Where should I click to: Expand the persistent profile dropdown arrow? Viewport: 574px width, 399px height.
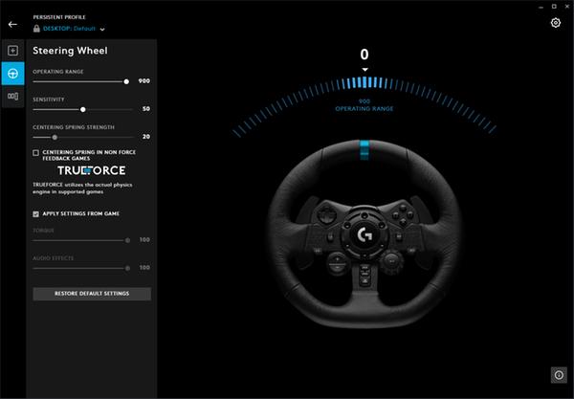[x=102, y=29]
